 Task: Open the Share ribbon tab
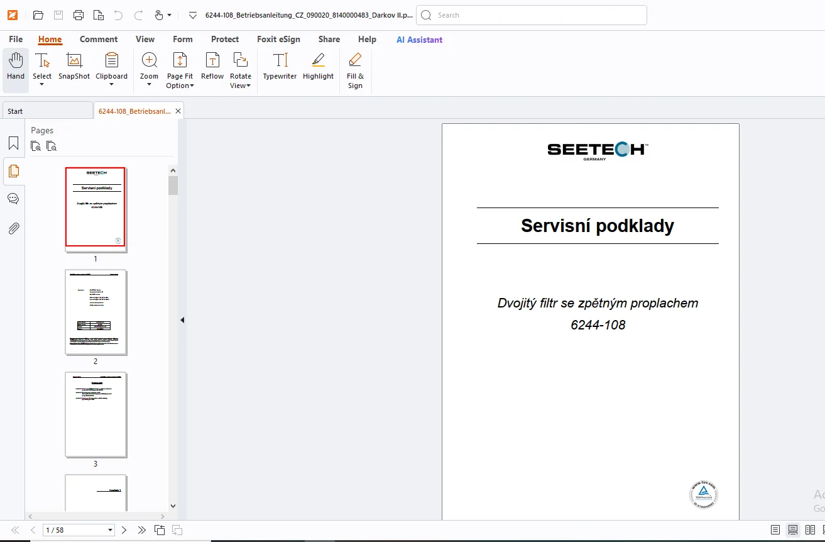point(329,39)
